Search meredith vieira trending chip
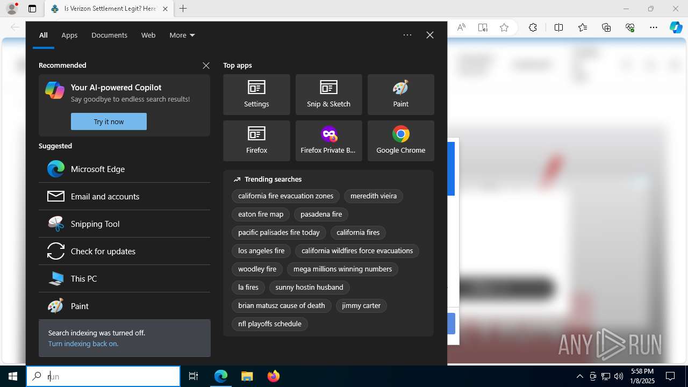This screenshot has height=387, width=688. (374, 196)
